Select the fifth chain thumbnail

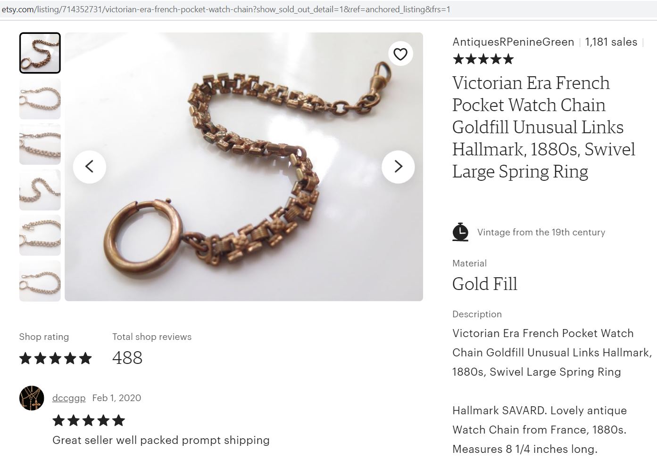pos(40,235)
